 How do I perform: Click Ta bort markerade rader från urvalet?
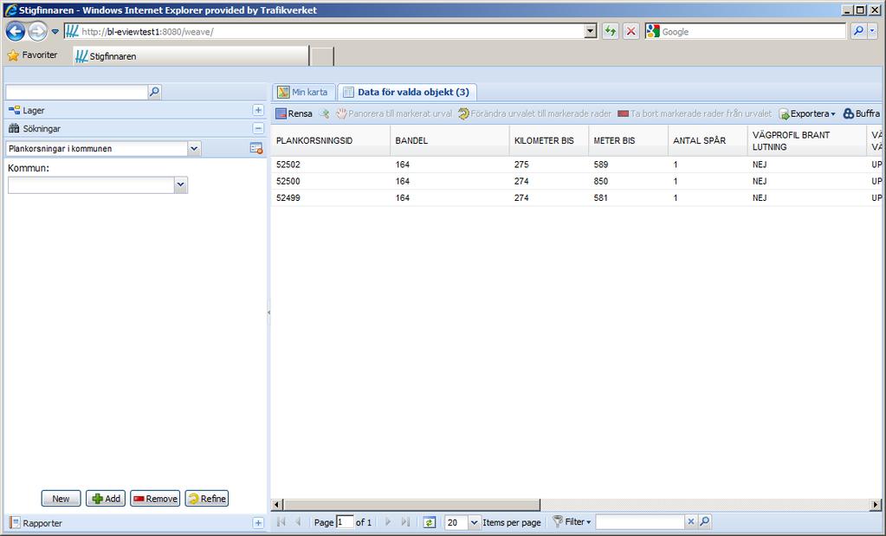[x=695, y=113]
